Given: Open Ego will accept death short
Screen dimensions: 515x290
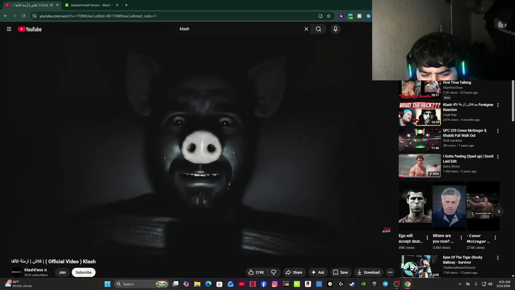Looking at the screenshot, I should (x=415, y=206).
